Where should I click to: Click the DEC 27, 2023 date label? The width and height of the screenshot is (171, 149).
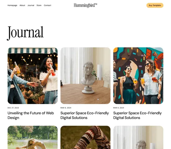(x=13, y=108)
